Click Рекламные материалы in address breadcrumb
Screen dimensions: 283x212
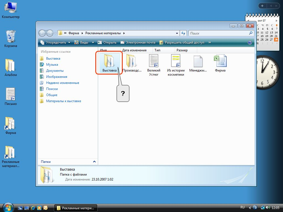pos(103,33)
